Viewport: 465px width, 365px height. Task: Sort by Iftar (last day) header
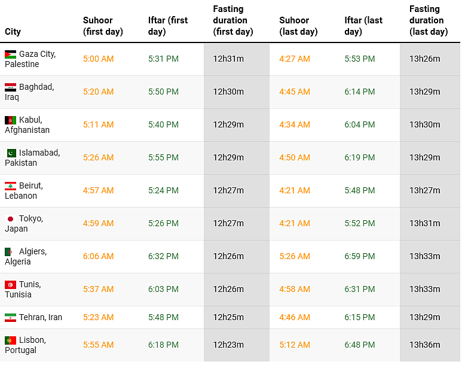point(363,26)
